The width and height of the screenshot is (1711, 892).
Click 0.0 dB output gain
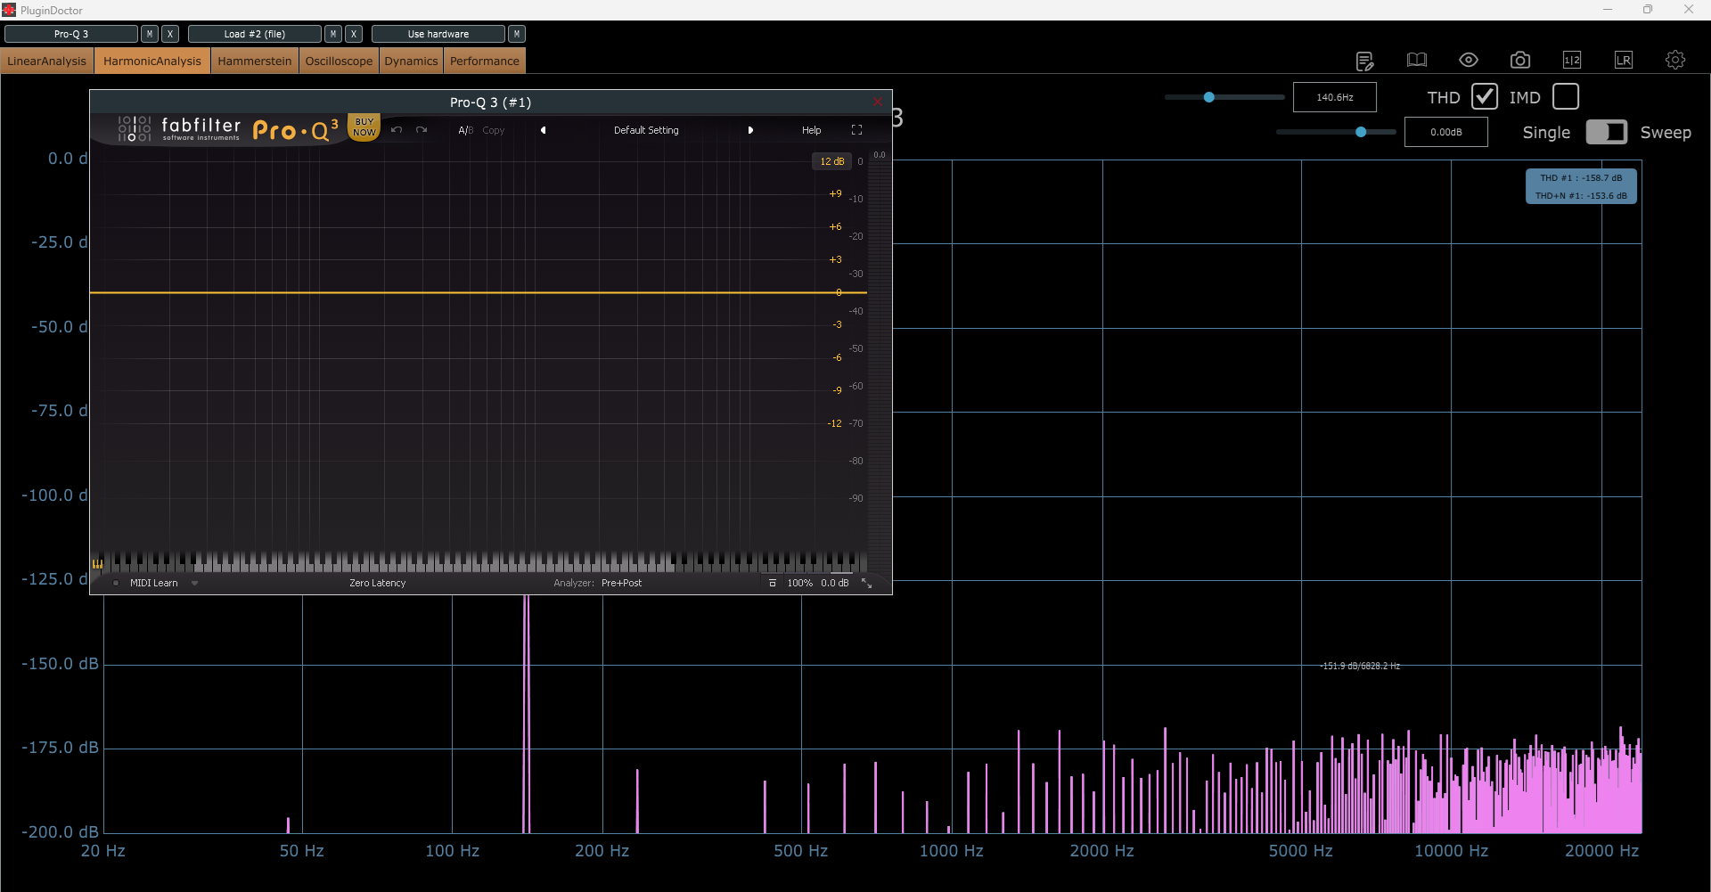click(x=834, y=583)
